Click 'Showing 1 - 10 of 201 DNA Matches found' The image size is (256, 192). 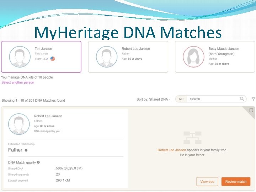pos(33,100)
